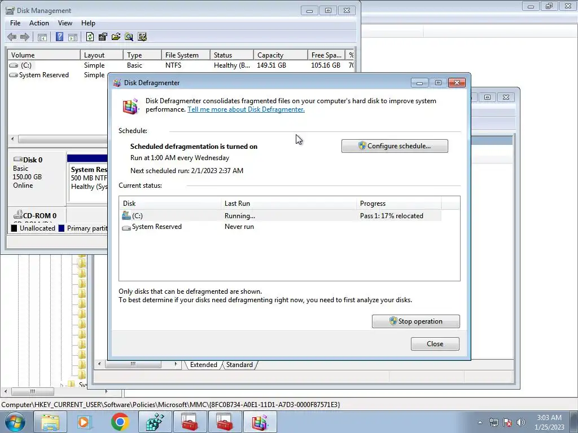Click the registry path in status bar
The image size is (578, 433).
coord(170,405)
